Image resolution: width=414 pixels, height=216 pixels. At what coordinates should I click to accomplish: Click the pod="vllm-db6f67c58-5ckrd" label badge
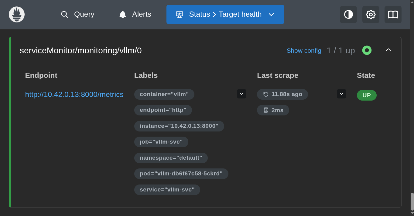[181, 174]
